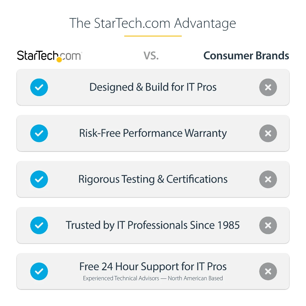
Task: Select the Designed & Build for IT Pros text
Action: point(153,87)
